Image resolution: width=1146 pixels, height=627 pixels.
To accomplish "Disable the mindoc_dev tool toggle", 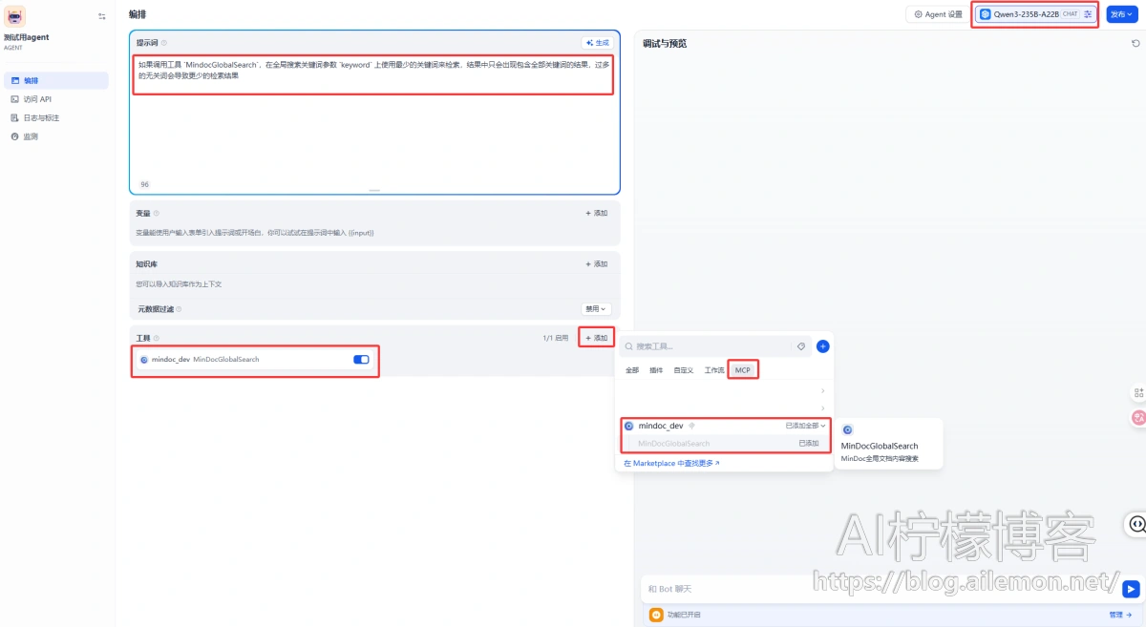I will pyautogui.click(x=361, y=360).
